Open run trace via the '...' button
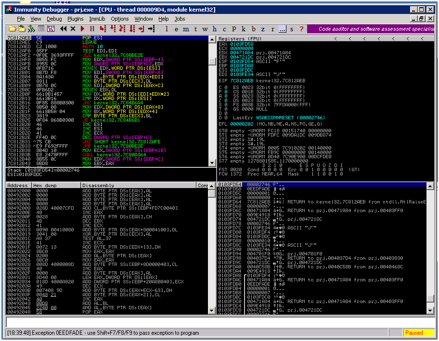 [x=283, y=29]
